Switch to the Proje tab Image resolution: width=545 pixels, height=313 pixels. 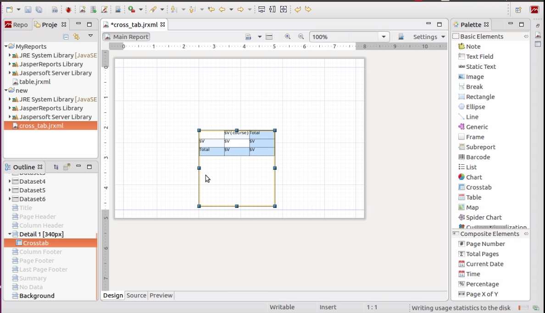pos(50,25)
